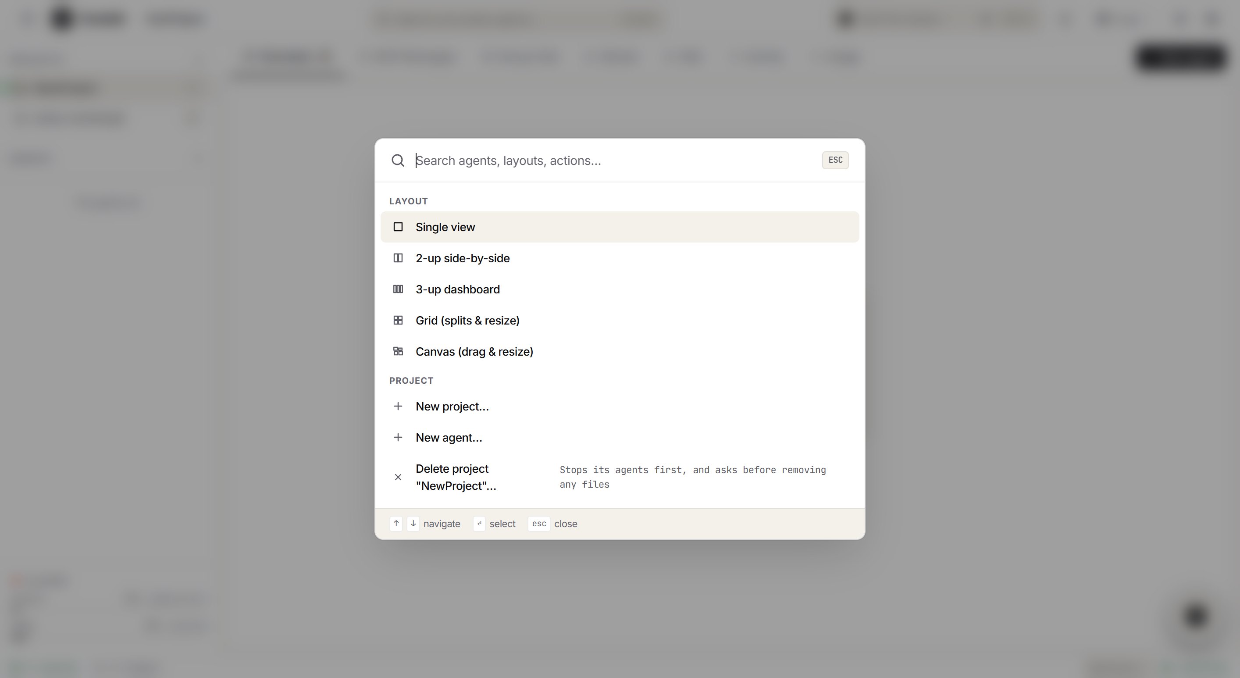Click the enter key select hint
Screen dimensions: 1240x678
[x=479, y=524]
